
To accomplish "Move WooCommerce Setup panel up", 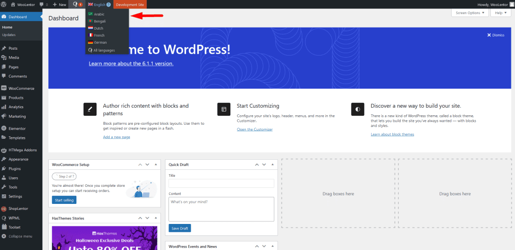I will point(140,165).
